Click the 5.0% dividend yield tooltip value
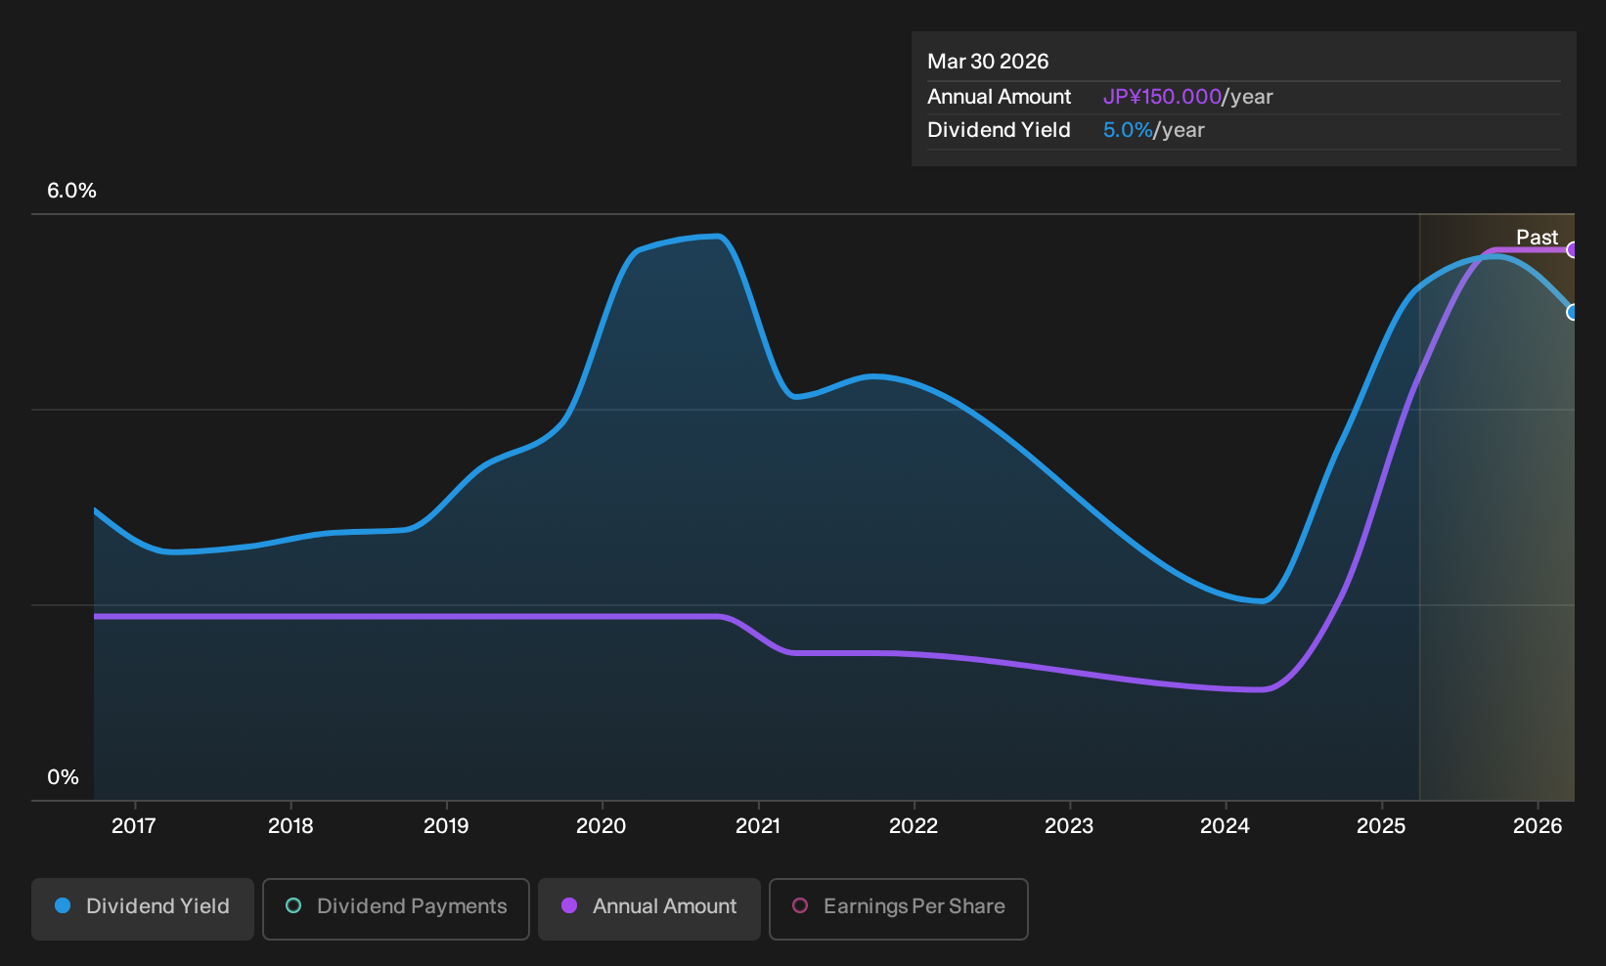This screenshot has height=966, width=1606. point(1128,130)
